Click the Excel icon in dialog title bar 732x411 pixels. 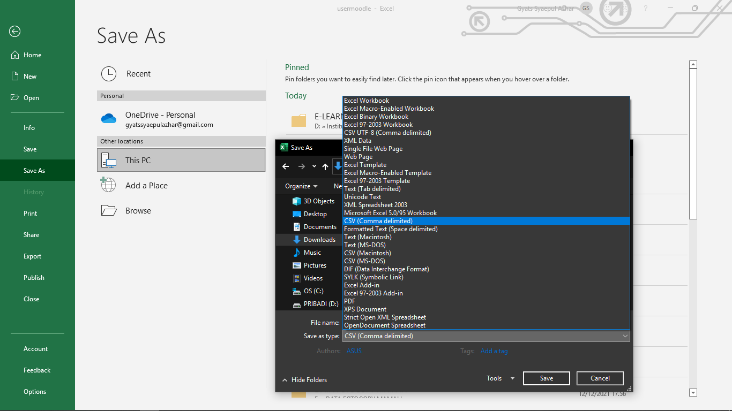coord(284,147)
